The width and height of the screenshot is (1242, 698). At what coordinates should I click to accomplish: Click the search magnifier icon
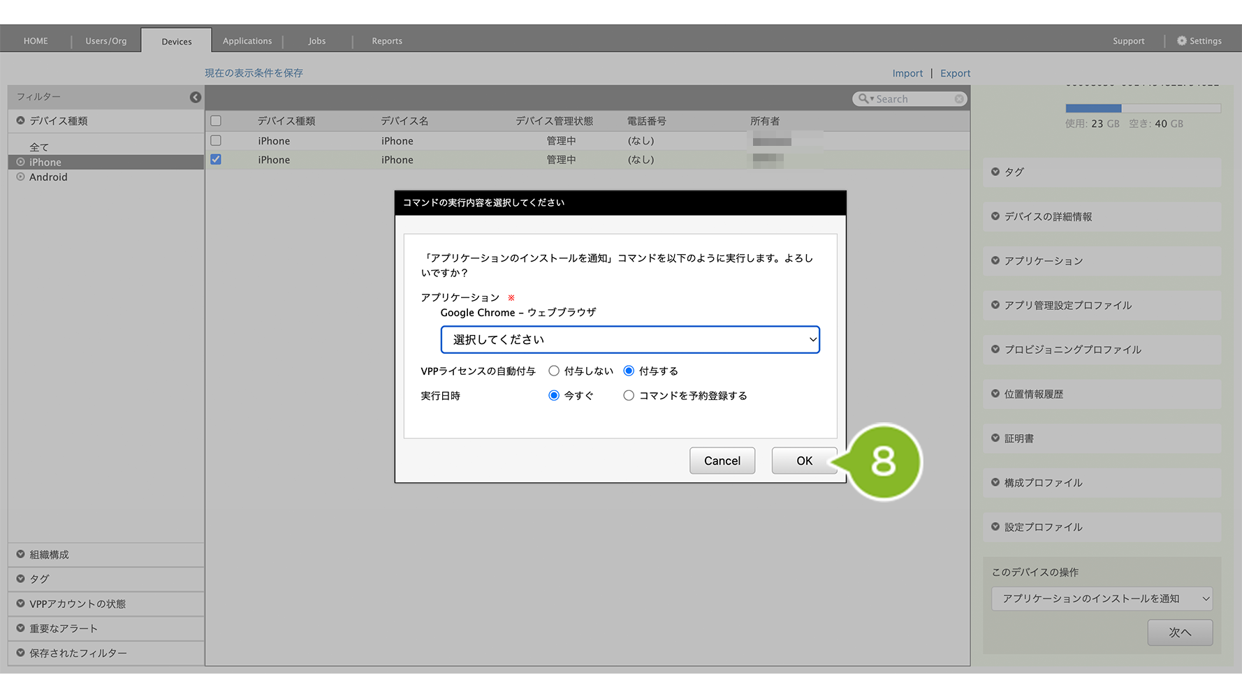pyautogui.click(x=863, y=99)
